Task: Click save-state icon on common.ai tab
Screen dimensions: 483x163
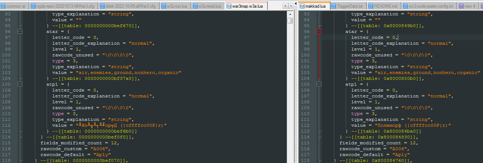Action: point(3,7)
